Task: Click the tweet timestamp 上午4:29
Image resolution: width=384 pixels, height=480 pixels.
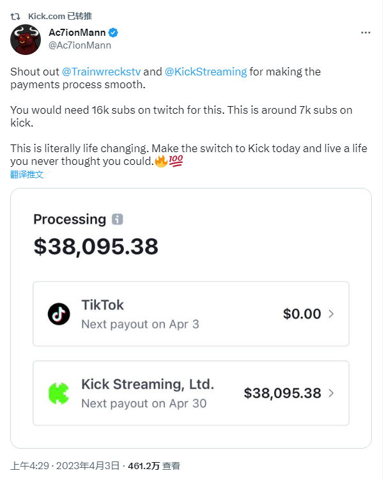Action: point(26,467)
